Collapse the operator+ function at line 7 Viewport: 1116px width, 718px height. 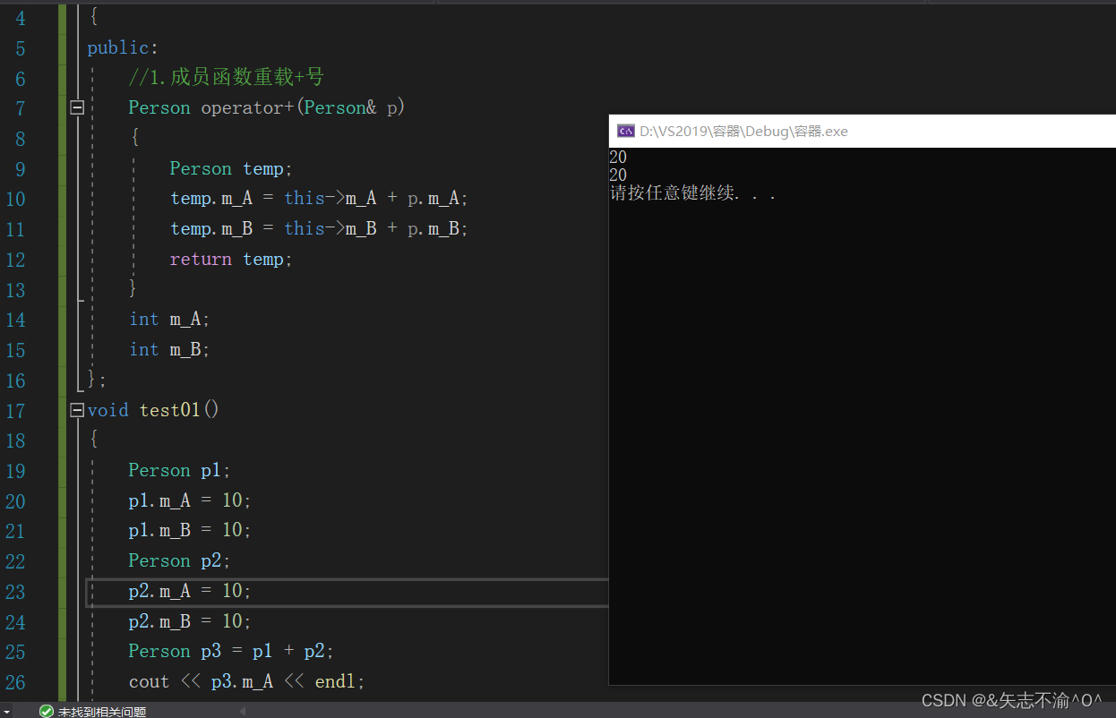[77, 107]
